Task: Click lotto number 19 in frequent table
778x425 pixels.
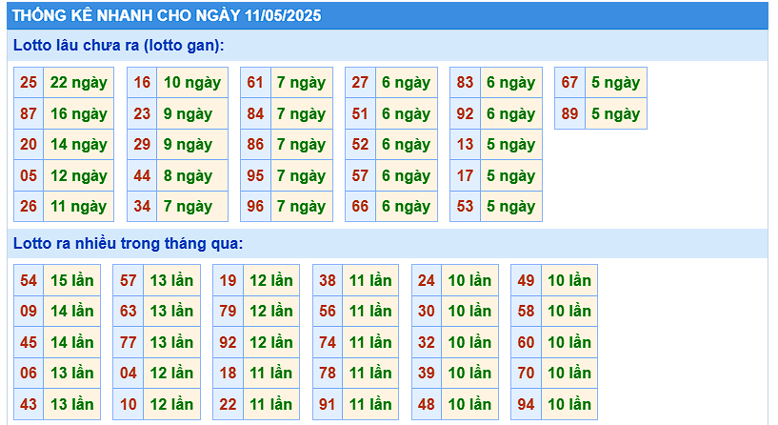Action: pos(228,280)
